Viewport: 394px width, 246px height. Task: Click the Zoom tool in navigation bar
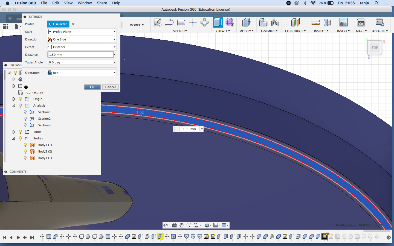point(189,225)
